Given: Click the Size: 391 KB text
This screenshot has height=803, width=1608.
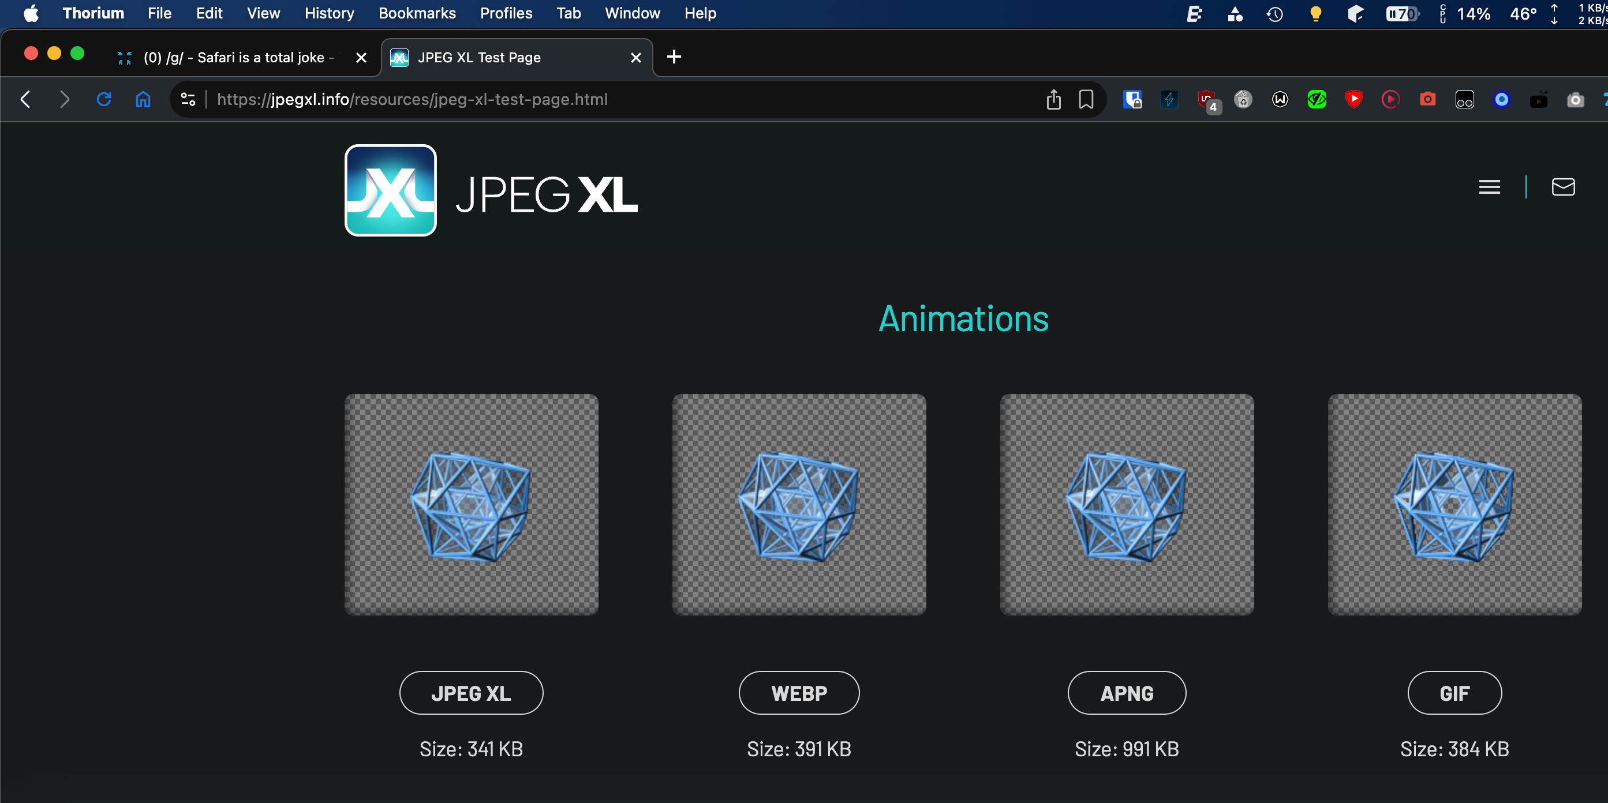Looking at the screenshot, I should pos(799,748).
